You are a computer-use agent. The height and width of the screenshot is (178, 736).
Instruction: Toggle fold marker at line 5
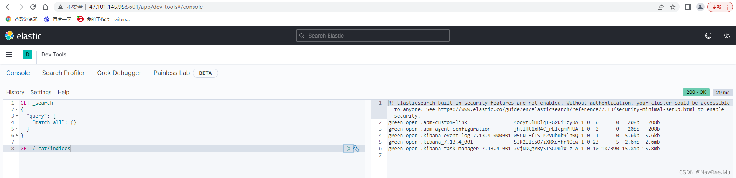(x=16, y=129)
